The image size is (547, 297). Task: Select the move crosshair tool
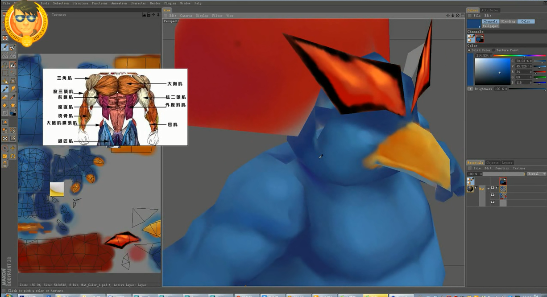[13, 148]
